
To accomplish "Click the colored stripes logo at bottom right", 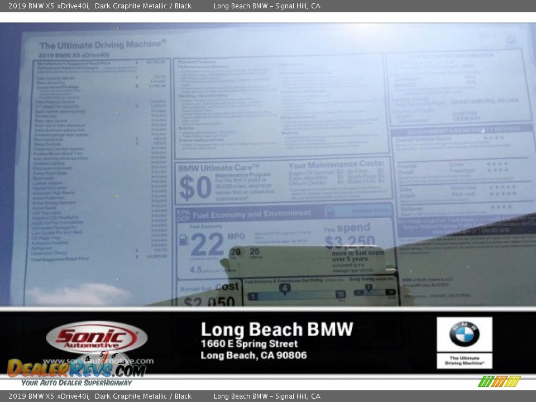I will (499, 381).
